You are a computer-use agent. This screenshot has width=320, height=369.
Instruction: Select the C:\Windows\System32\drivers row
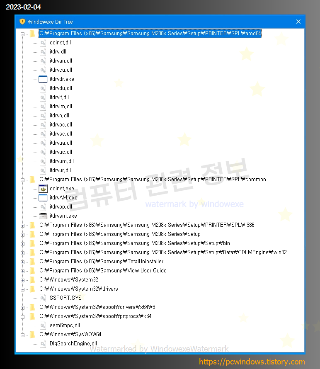pyautogui.click(x=79, y=289)
